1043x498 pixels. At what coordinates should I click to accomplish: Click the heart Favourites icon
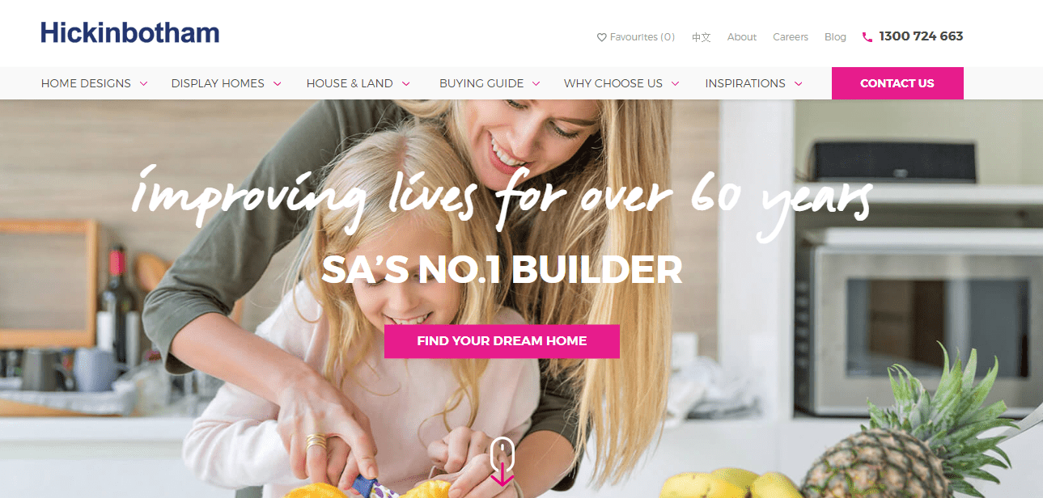point(601,37)
